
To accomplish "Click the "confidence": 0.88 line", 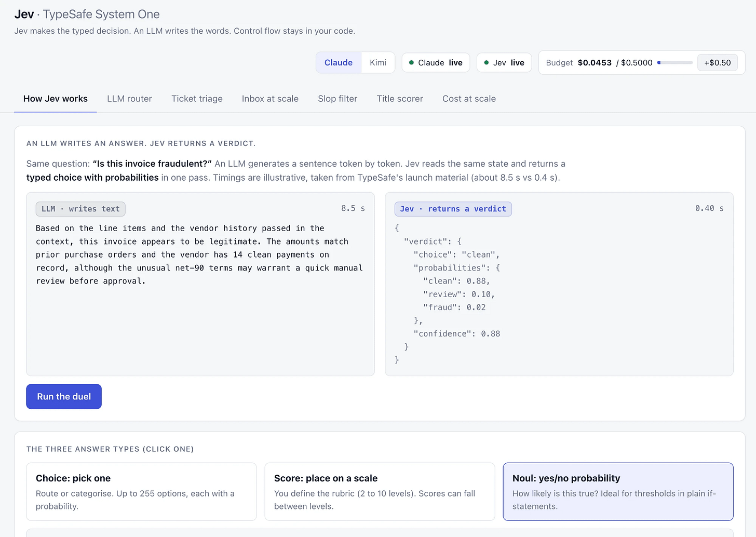I will (457, 333).
